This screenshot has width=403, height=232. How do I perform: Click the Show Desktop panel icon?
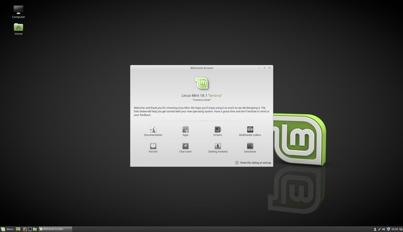pyautogui.click(x=18, y=229)
